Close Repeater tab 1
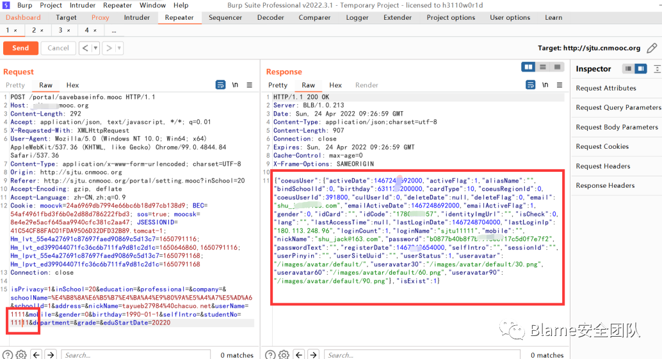The height and width of the screenshot is (359, 662). point(15,30)
